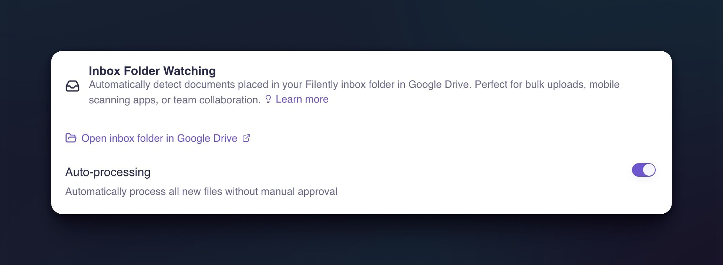Click "Google Drive" in the description paragraph

coord(440,85)
